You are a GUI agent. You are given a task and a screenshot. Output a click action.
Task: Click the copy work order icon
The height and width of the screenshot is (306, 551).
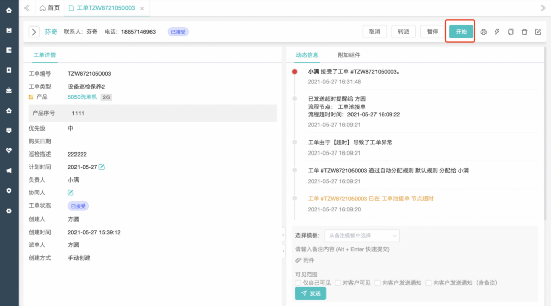[x=511, y=32]
